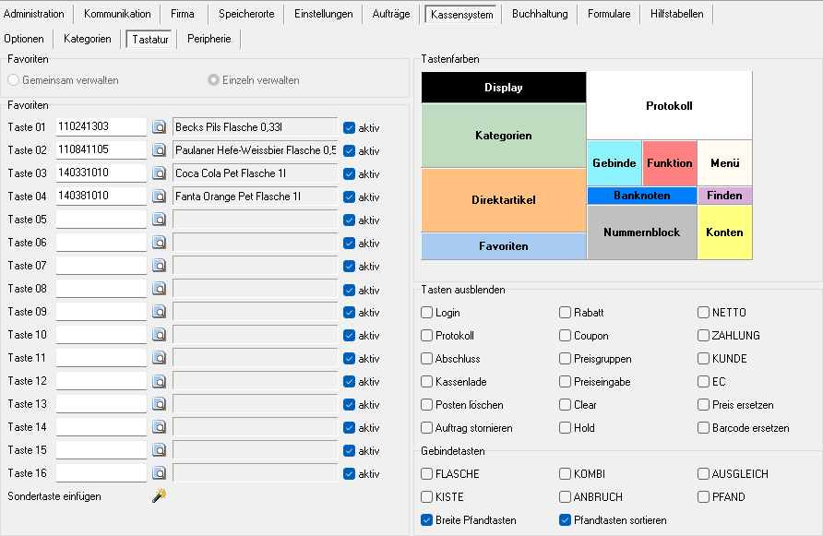The width and height of the screenshot is (823, 536).
Task: Open article search next to Taste 03
Action: (159, 173)
